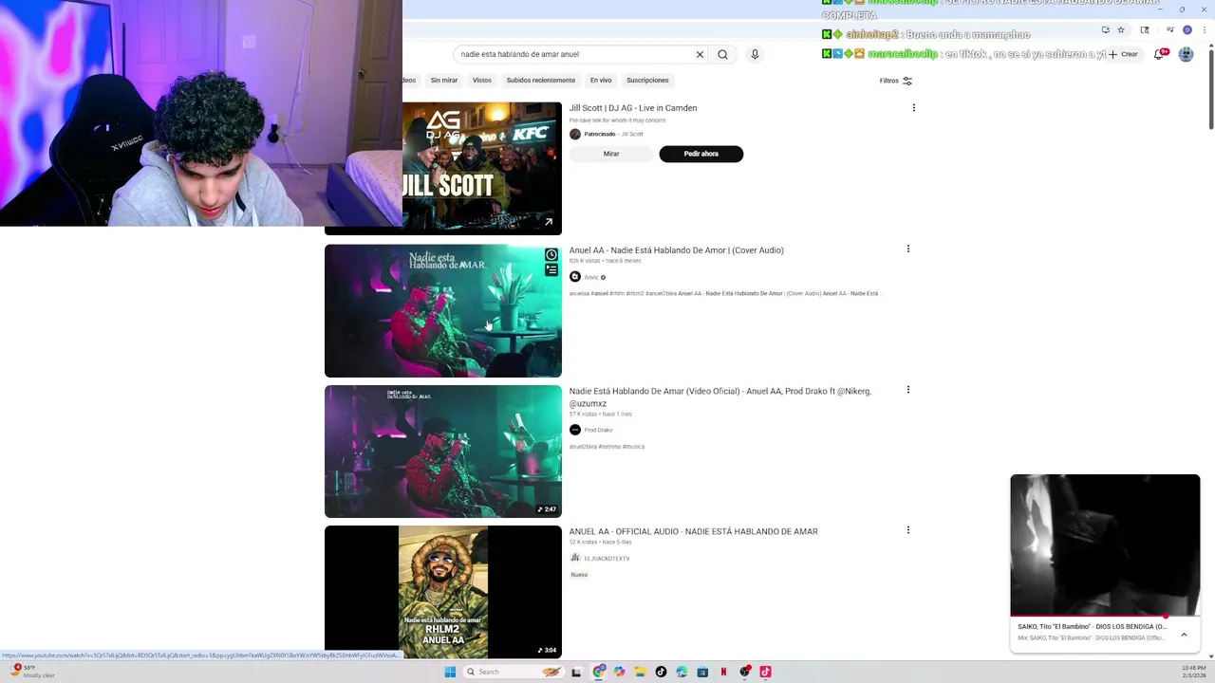
Task: Open options menu for OFFICIAL AUDIO result
Action: [x=907, y=529]
